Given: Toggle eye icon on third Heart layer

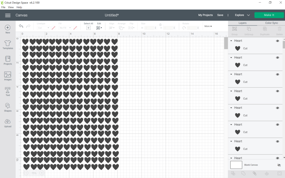Looking at the screenshot, I should click(x=277, y=75).
